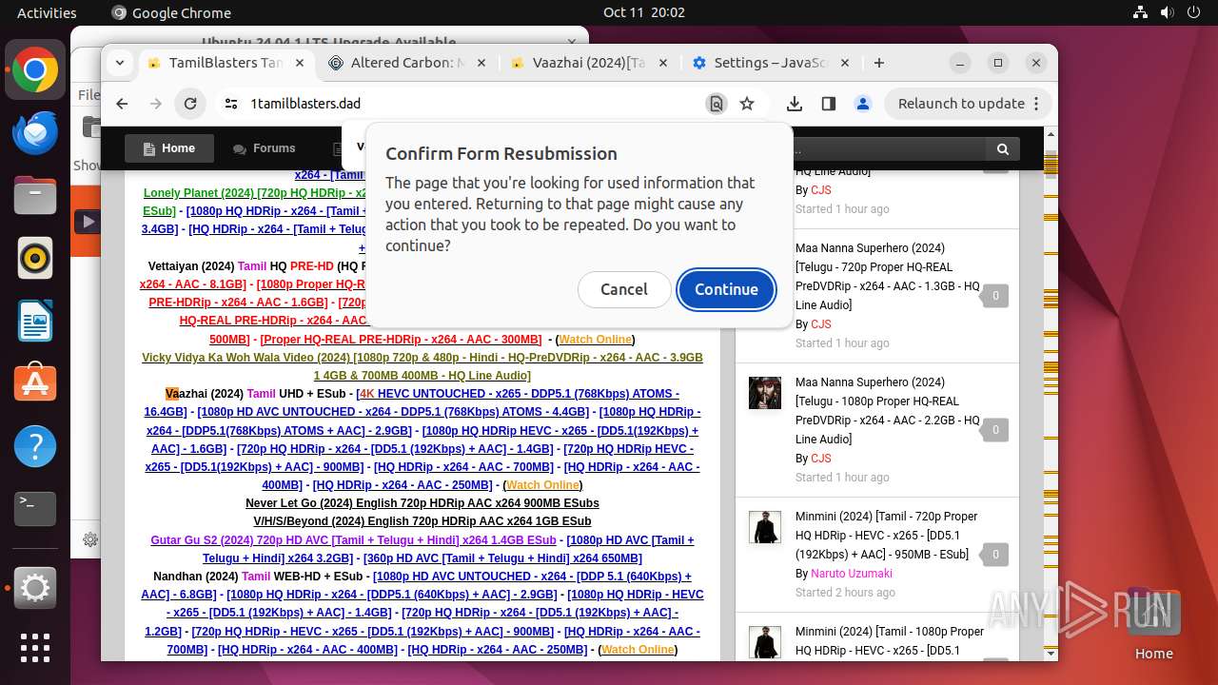Screen dimensions: 1218x685
Task: Click Minmini 720p topic thumbnail
Action: [x=765, y=527]
